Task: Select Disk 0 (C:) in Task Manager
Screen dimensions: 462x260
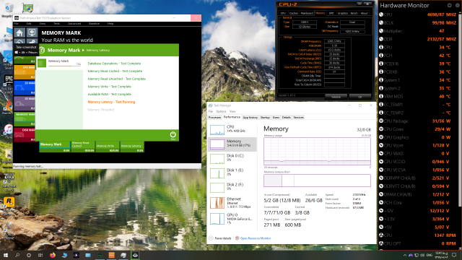Action: [x=232, y=158]
